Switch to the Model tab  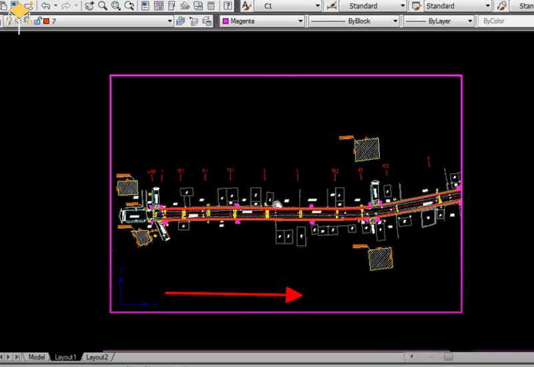pyautogui.click(x=37, y=357)
